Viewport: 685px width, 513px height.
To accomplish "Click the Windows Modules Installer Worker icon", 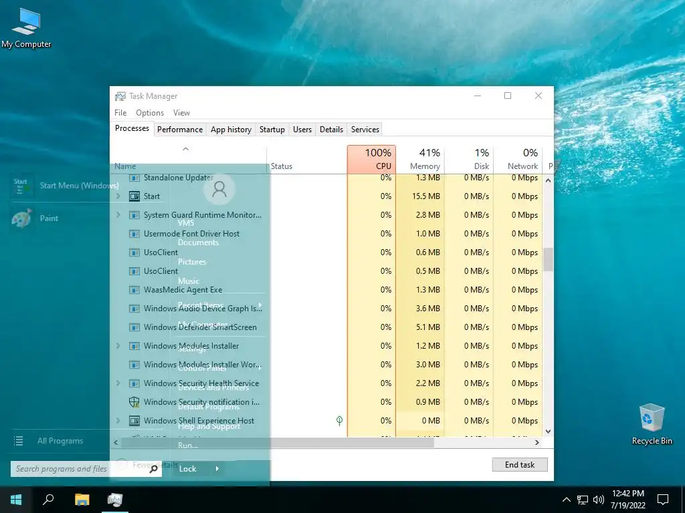I will (134, 365).
